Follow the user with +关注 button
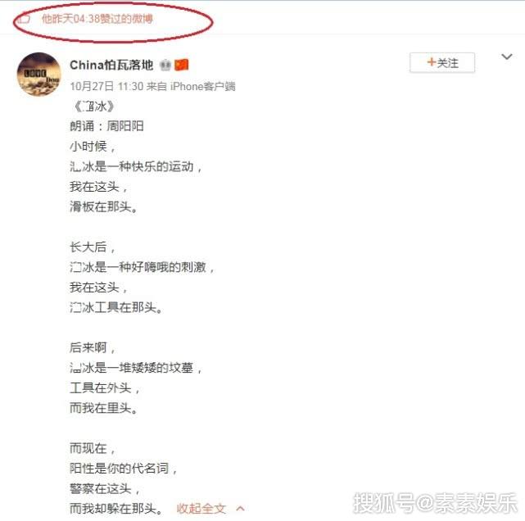The width and height of the screenshot is (525, 521). click(442, 62)
